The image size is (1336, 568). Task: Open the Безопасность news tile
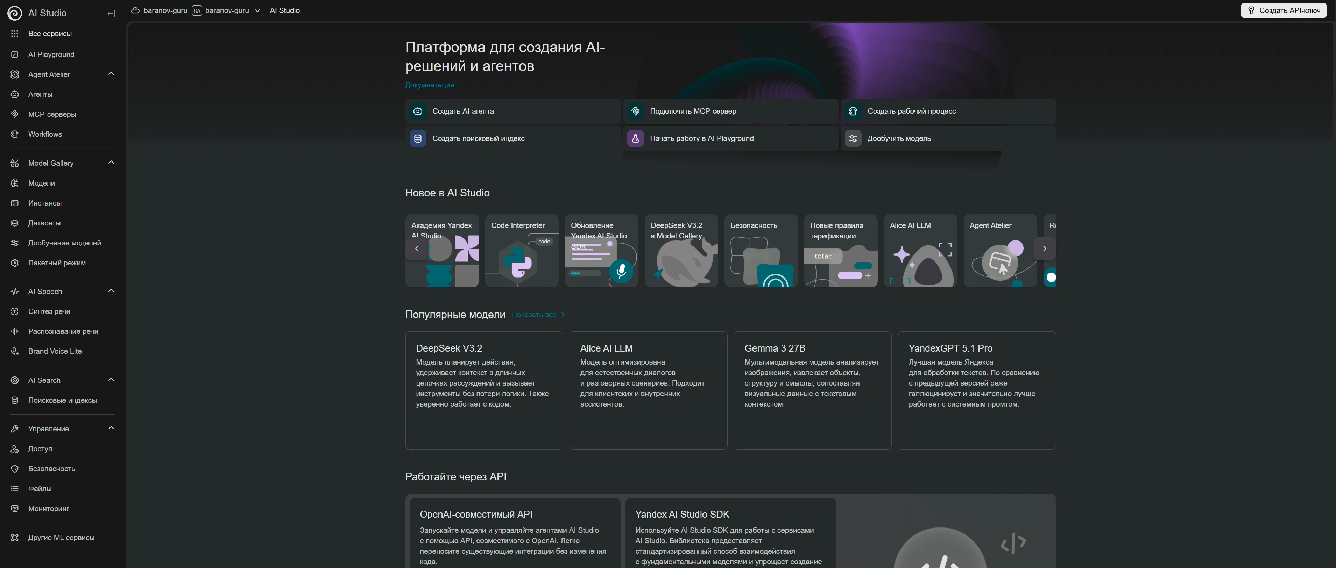[x=761, y=251]
